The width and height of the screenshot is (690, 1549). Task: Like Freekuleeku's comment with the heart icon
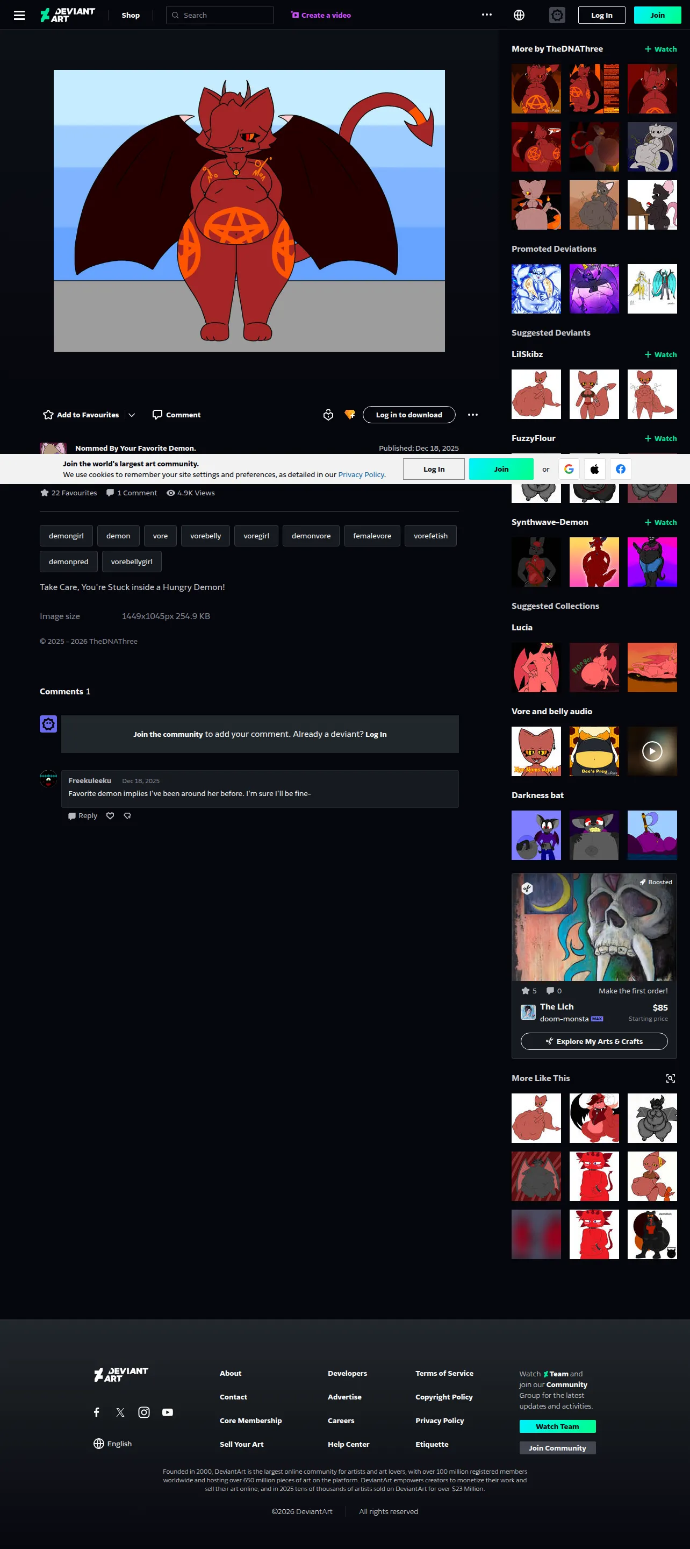[110, 815]
